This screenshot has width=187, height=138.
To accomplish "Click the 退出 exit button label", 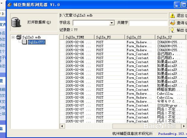I will [182, 15].
